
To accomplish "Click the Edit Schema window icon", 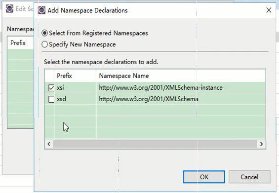I will click(x=9, y=8).
